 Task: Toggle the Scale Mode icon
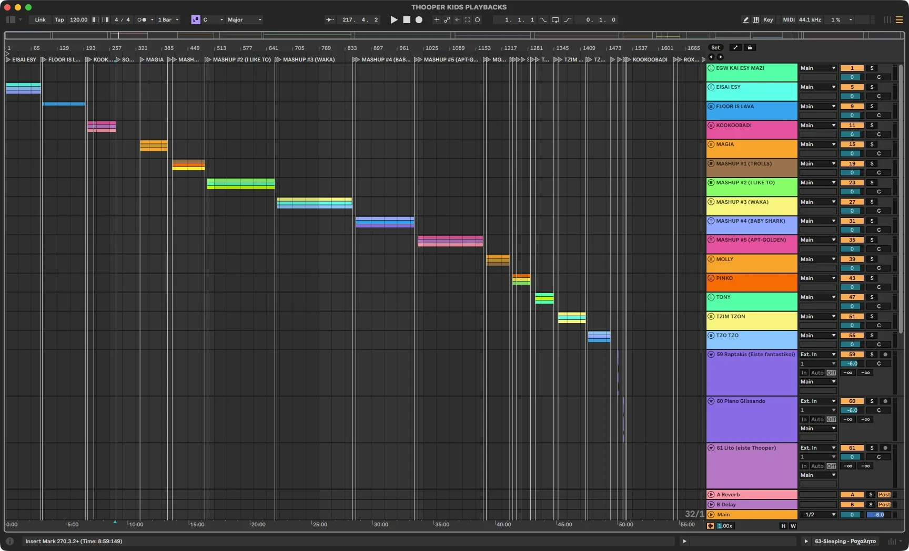196,20
